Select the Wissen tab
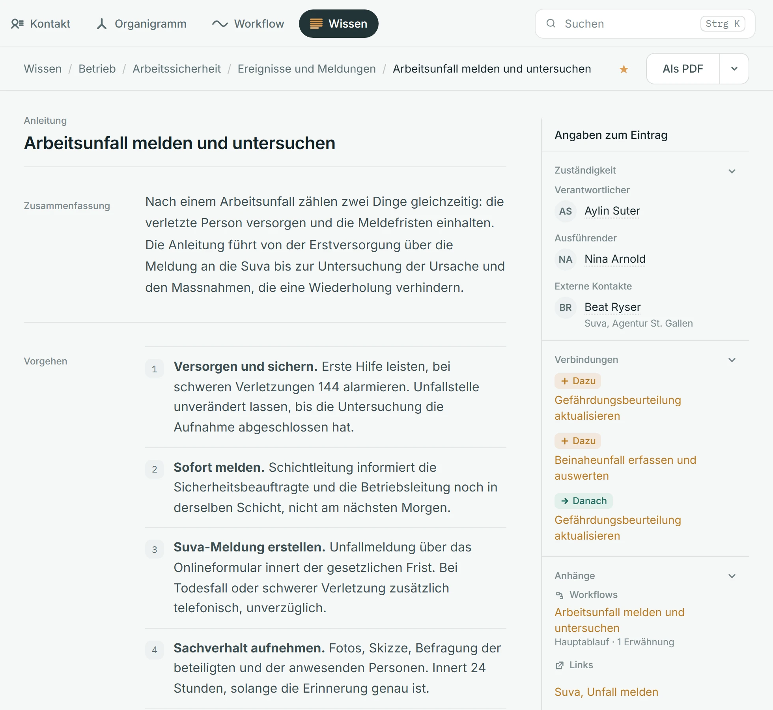Viewport: 773px width, 710px height. (x=338, y=24)
